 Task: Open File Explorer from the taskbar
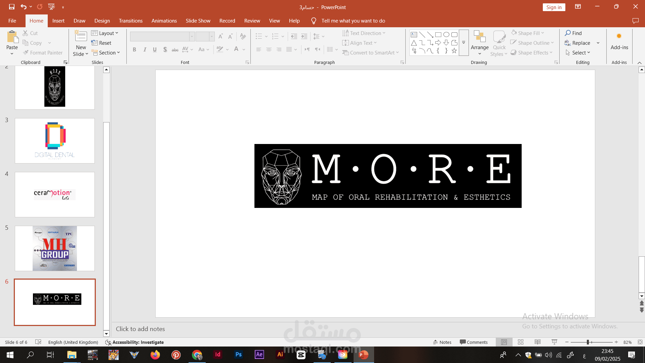tap(72, 355)
